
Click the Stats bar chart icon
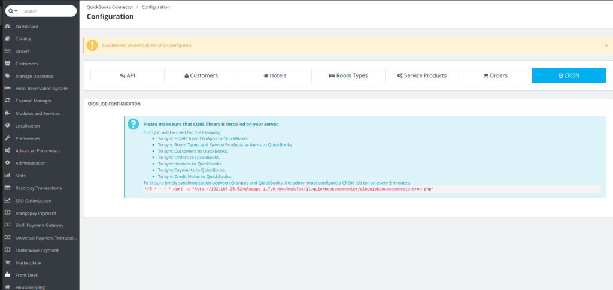point(7,176)
